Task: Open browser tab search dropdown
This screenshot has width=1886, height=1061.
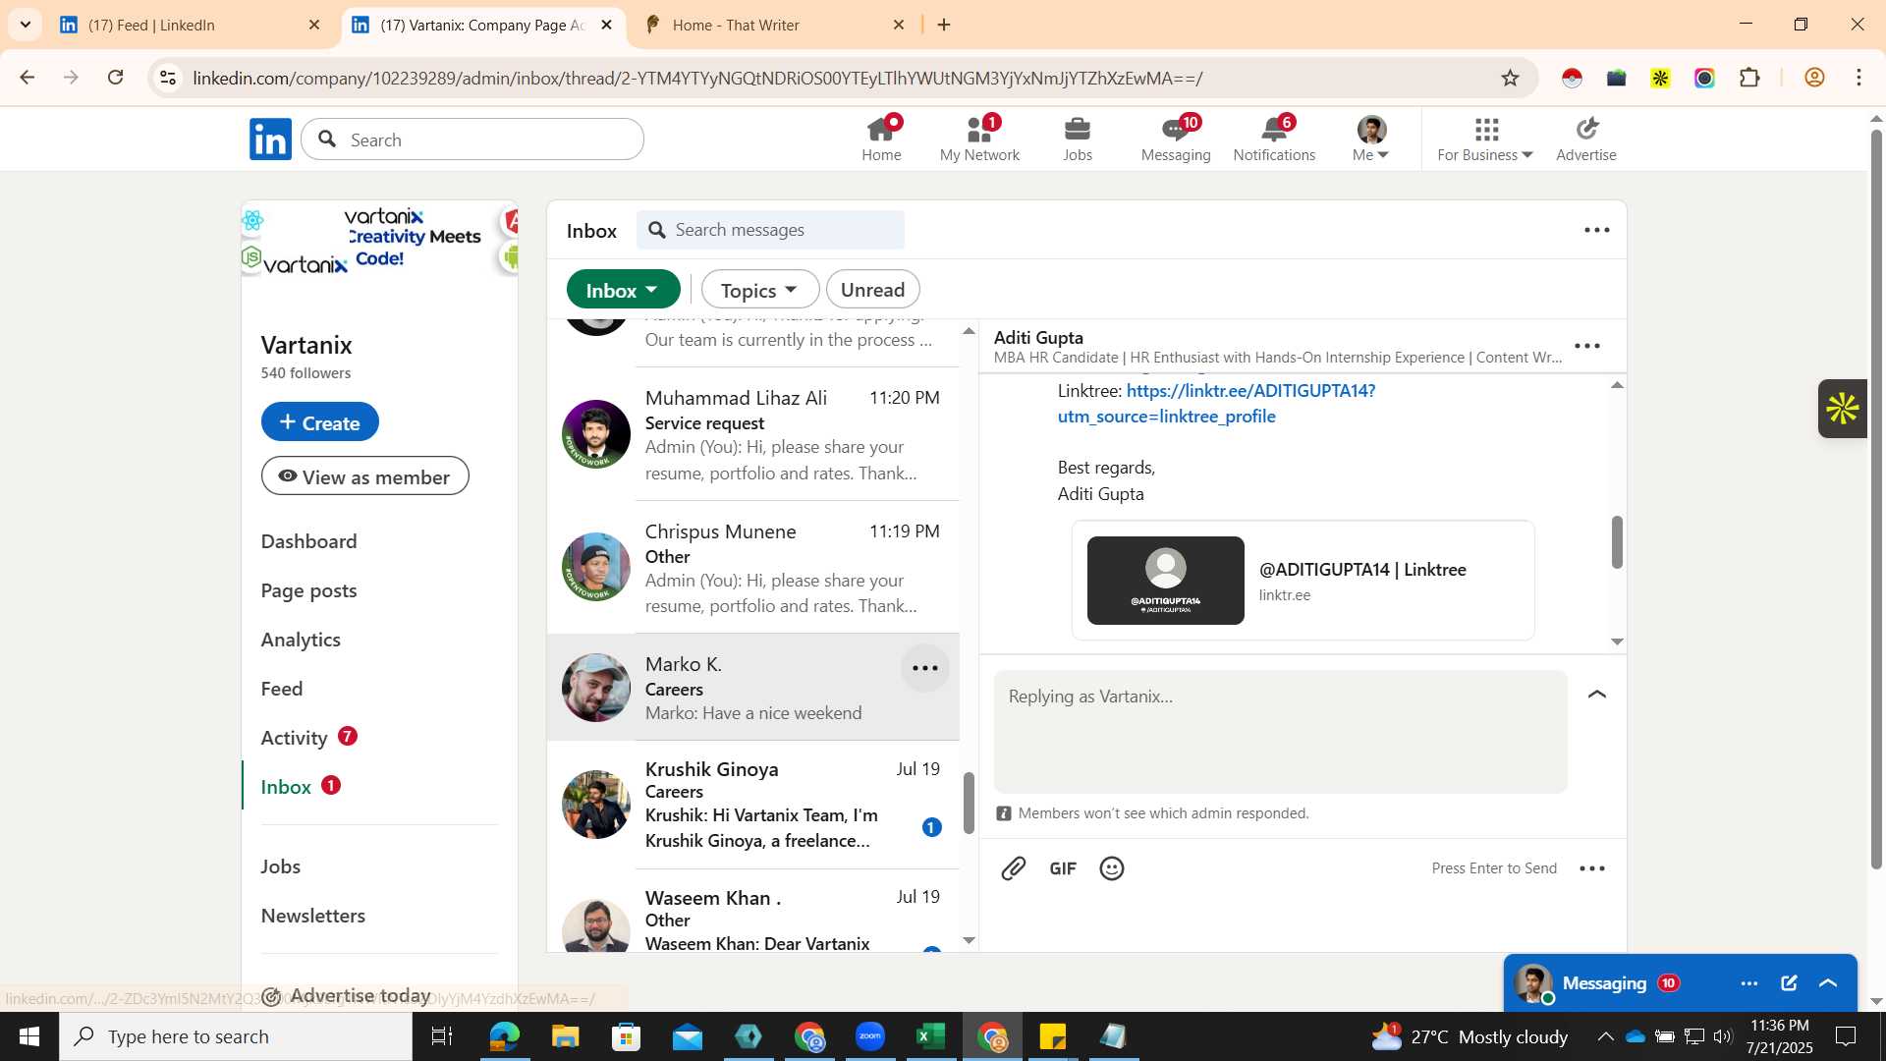Action: (26, 25)
